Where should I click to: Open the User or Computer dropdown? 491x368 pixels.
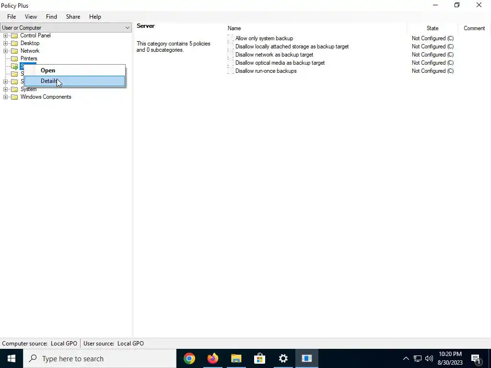[x=66, y=27]
